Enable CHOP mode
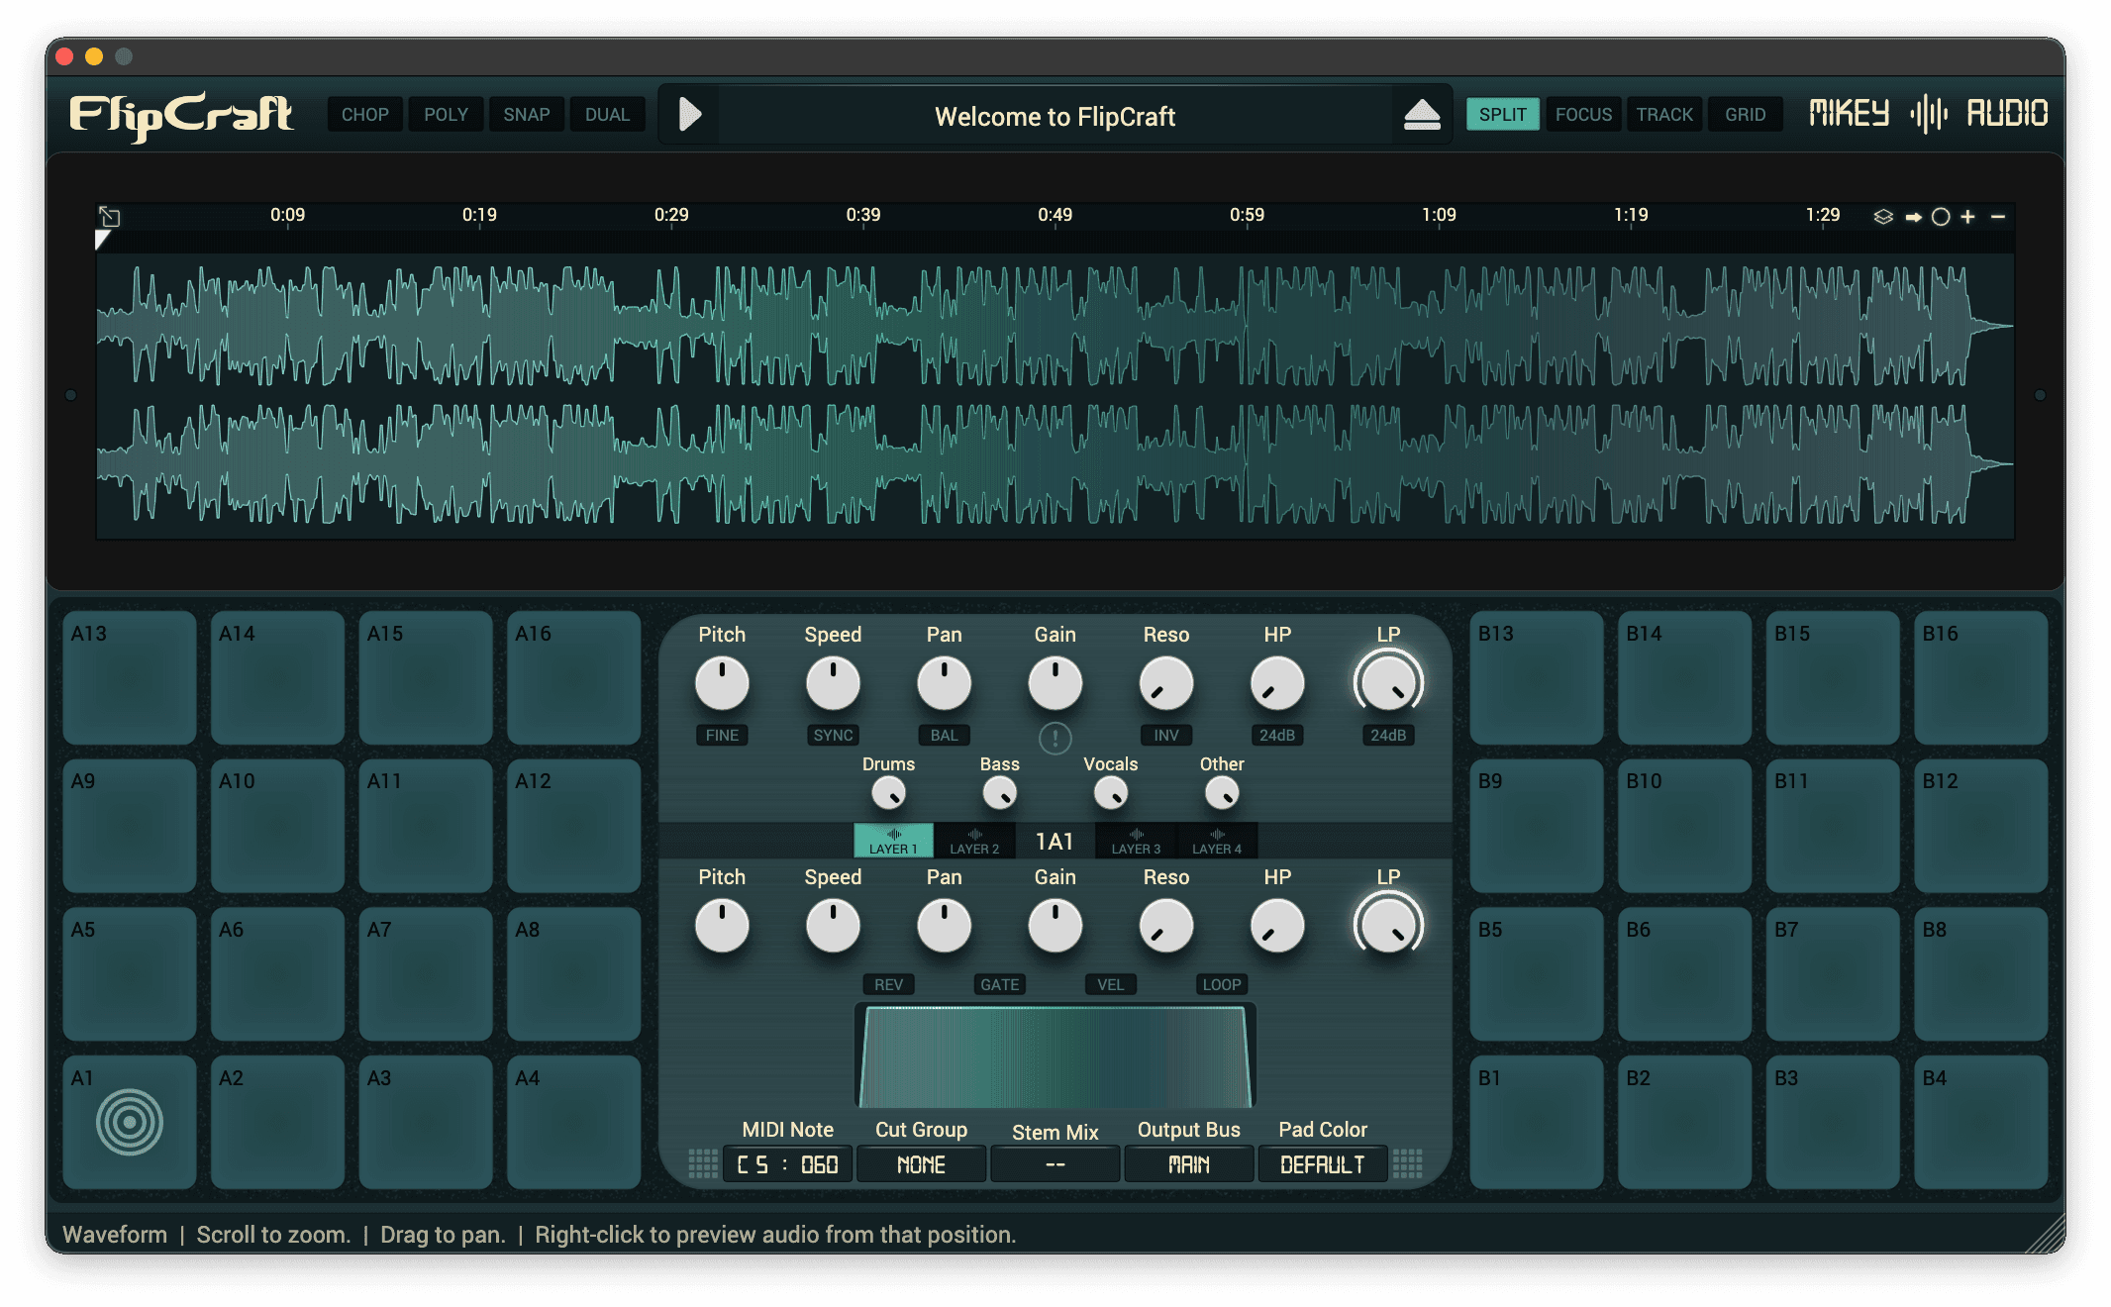The width and height of the screenshot is (2111, 1307). (x=364, y=115)
